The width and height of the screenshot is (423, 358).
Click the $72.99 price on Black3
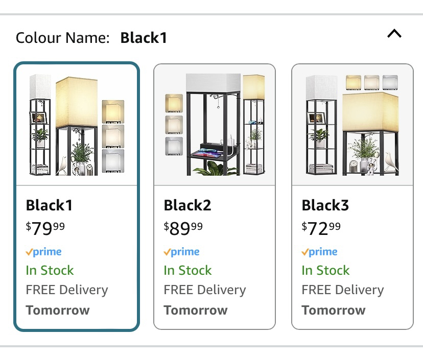[x=321, y=228]
